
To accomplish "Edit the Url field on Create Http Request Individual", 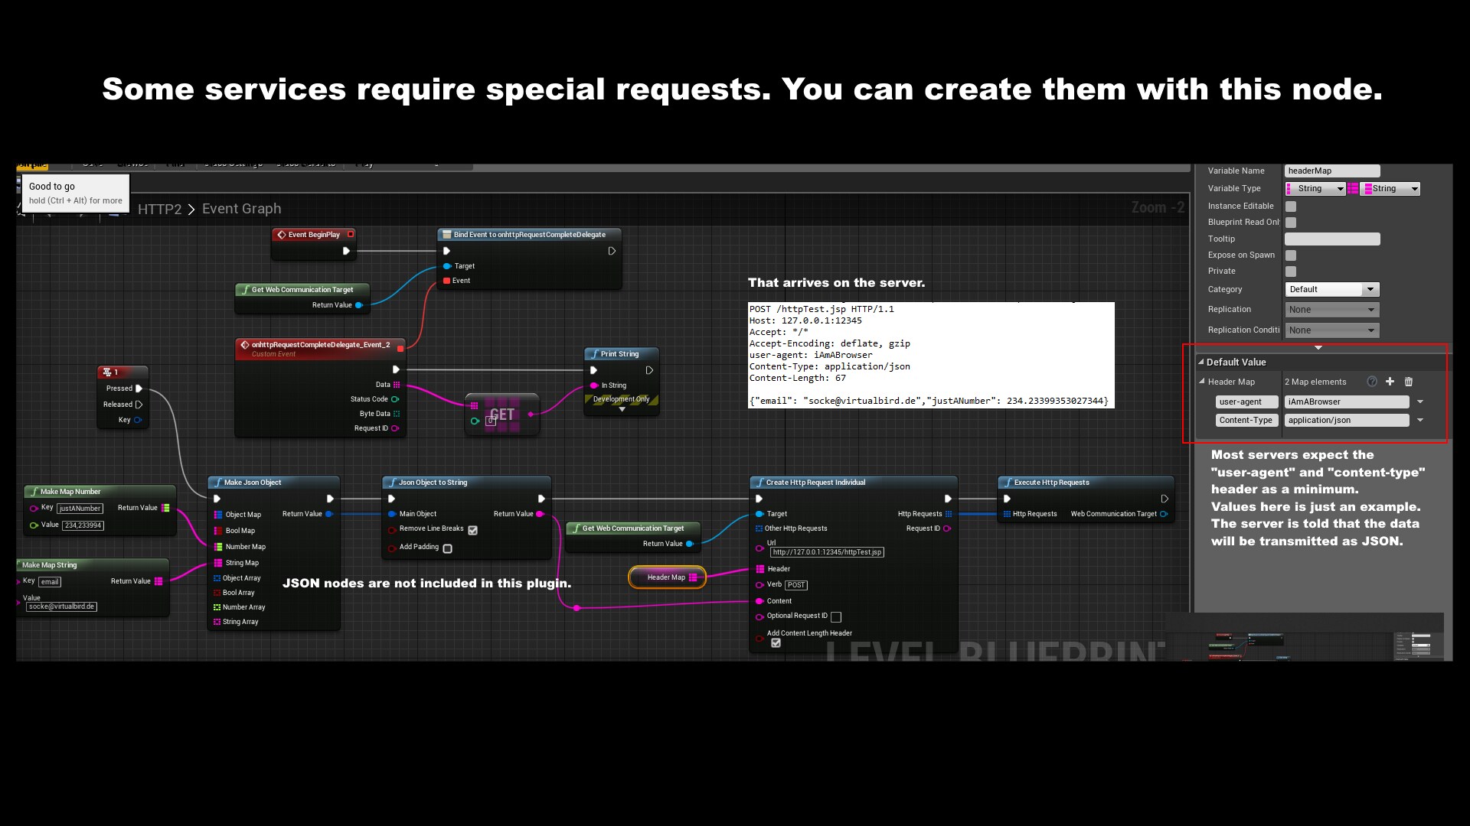I will tap(829, 551).
